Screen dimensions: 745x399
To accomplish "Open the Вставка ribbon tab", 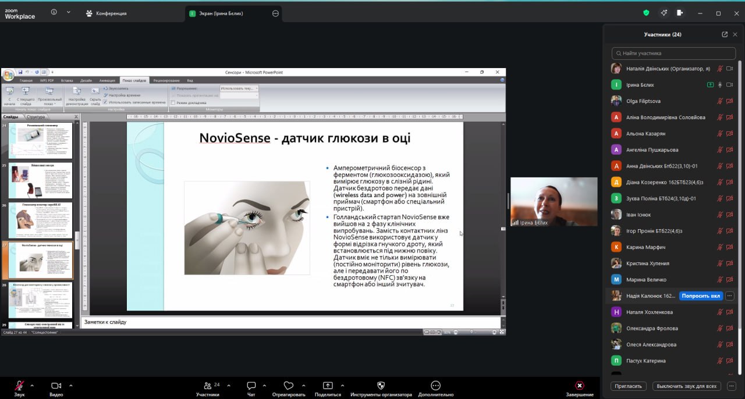I will (x=67, y=80).
